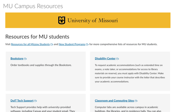176x112 pixels.
Task: Click the Tech Support description paragraph
Action: pos(43,108)
